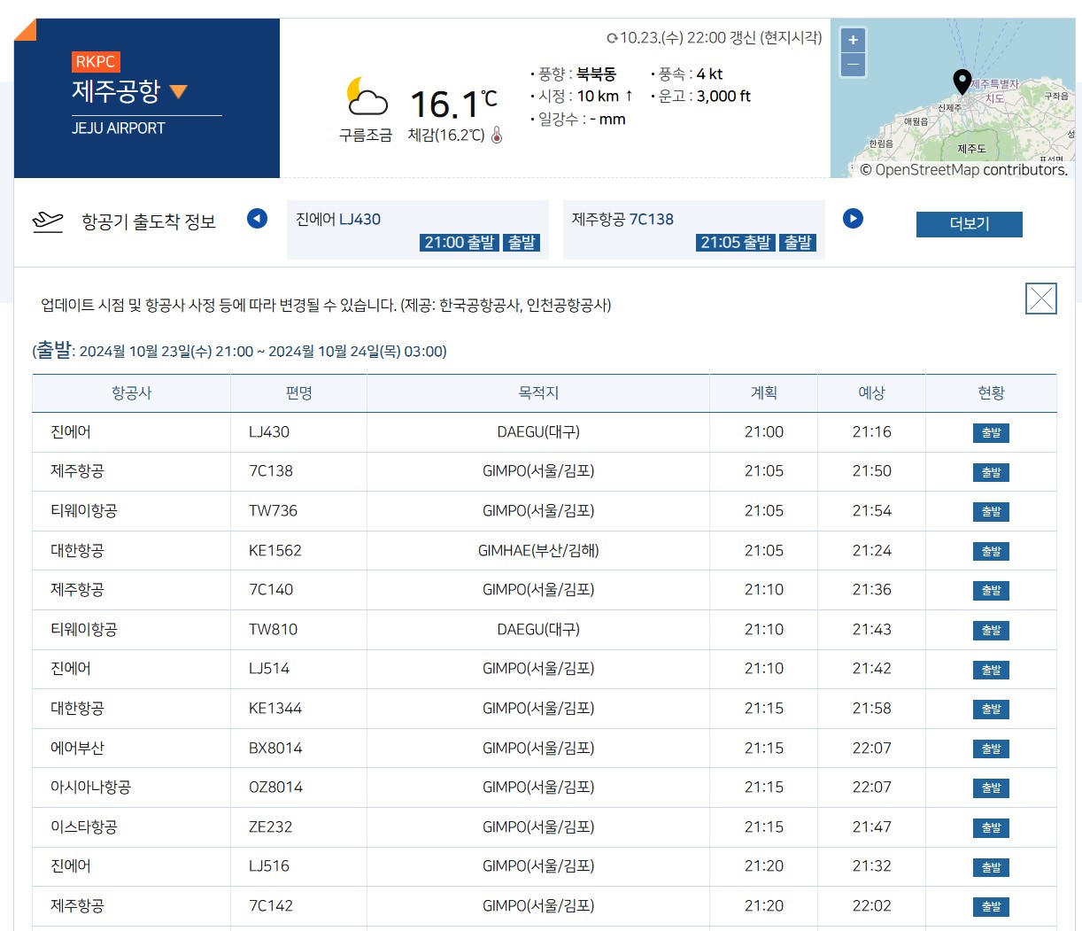1082x931 pixels.
Task: Click the 출발 badge for flight 7C142
Action: [x=991, y=906]
